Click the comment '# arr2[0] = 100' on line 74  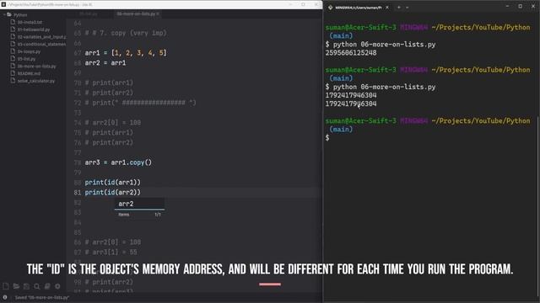[x=112, y=123]
